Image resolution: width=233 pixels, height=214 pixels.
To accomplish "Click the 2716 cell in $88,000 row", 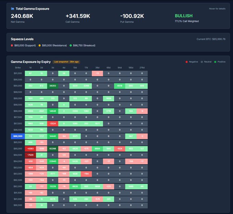I will pyautogui.click(x=109, y=111).
